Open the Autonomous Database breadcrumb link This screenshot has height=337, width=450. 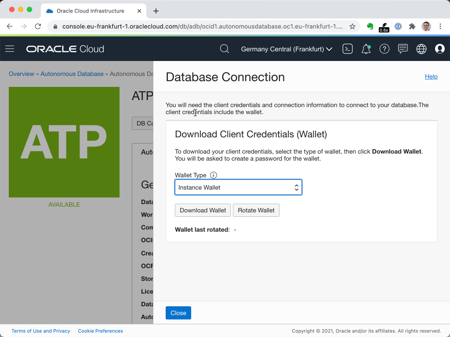click(x=72, y=74)
